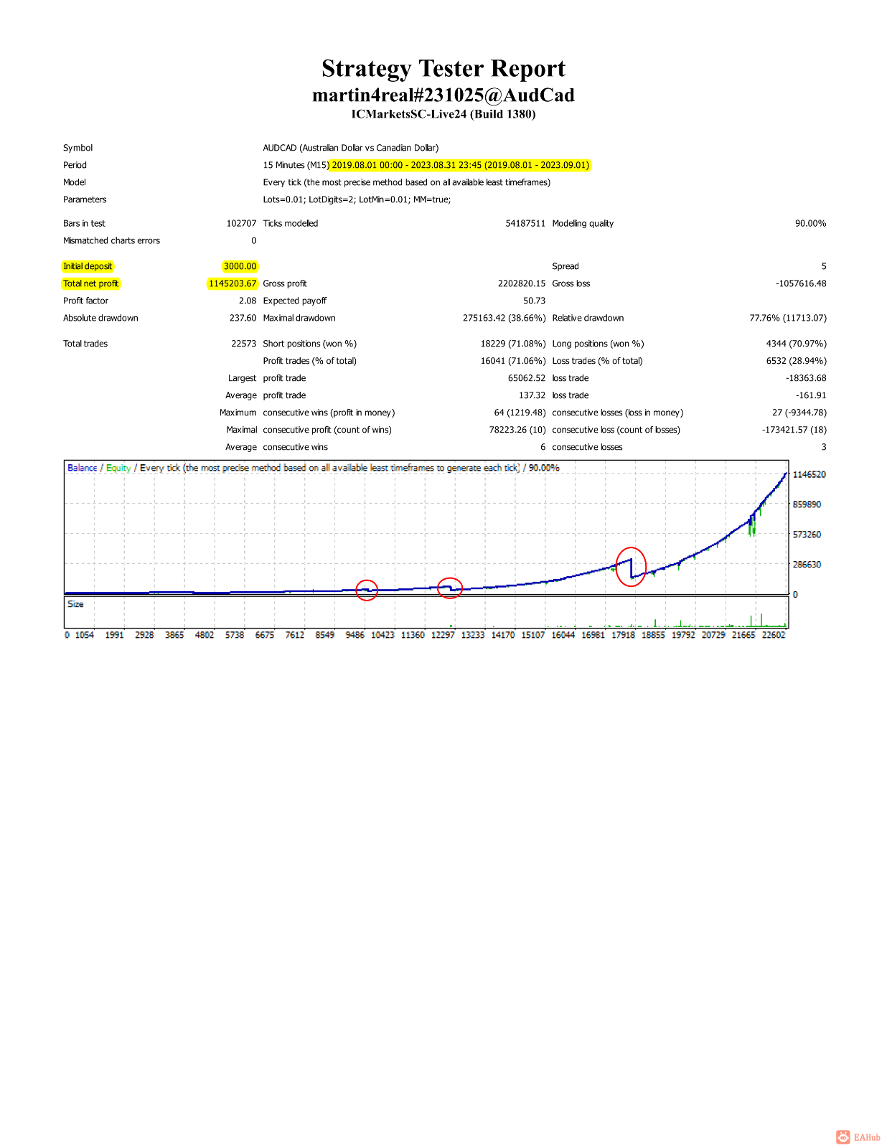Viewport: 887px width, 1148px height.
Task: Select the net profit value 1145203.67
Action: pos(233,283)
